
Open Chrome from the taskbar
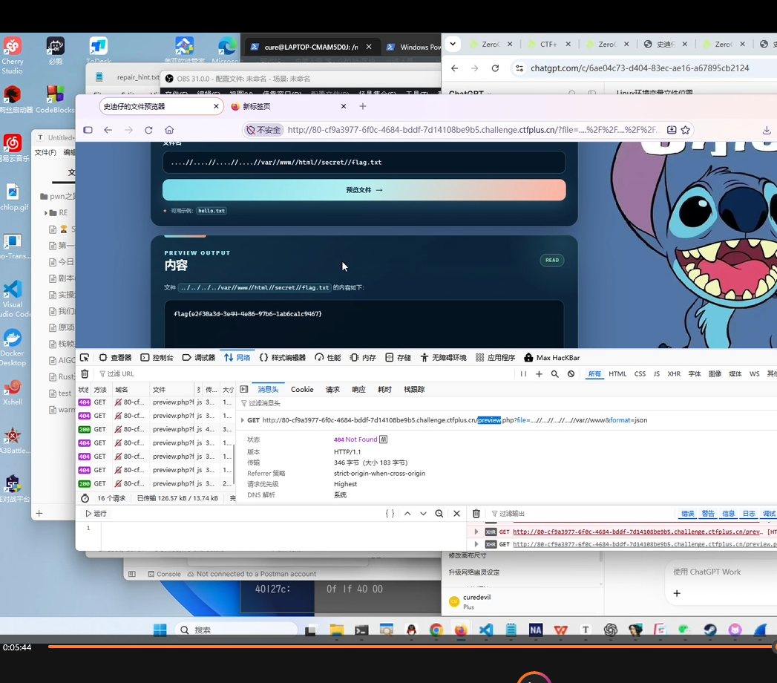click(436, 630)
